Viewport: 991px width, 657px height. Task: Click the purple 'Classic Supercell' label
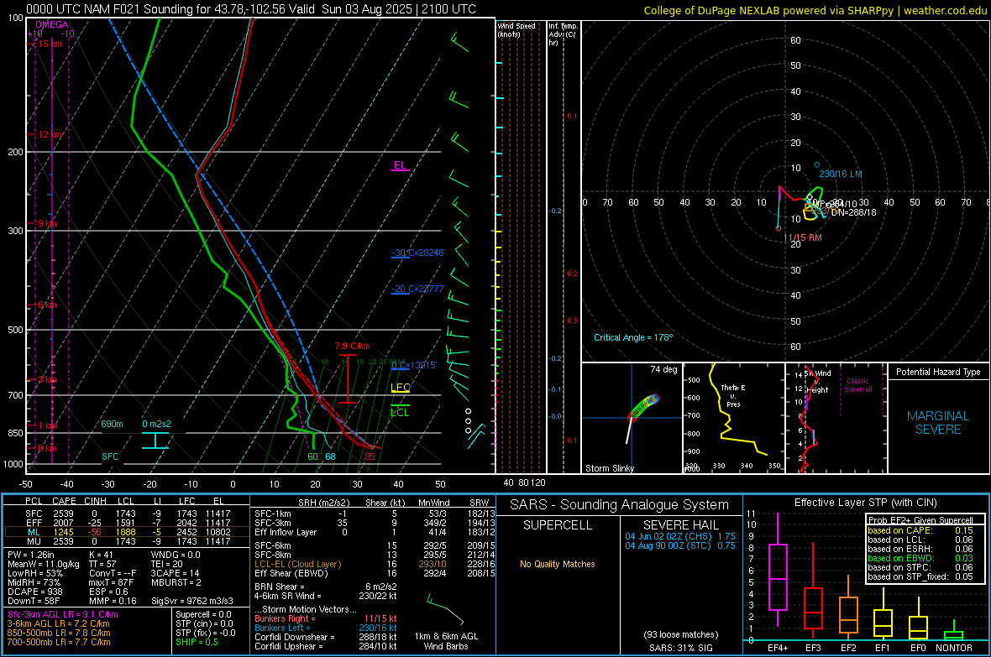[x=858, y=385]
